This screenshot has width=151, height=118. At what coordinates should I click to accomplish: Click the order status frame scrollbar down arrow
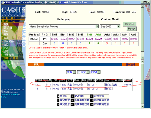[x=142, y=107]
